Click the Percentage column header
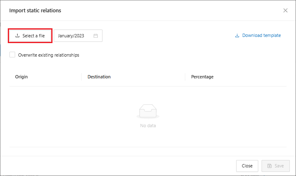The width and height of the screenshot is (296, 176). pyautogui.click(x=202, y=77)
